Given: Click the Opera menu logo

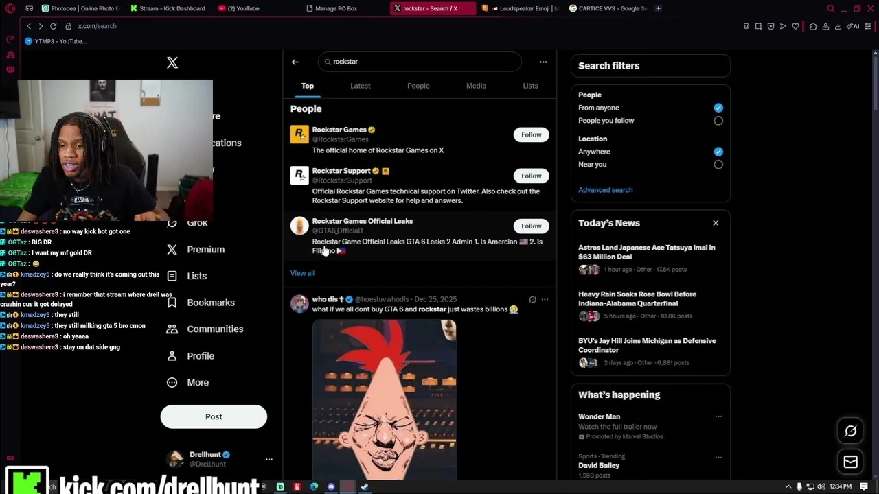Looking at the screenshot, I should pyautogui.click(x=10, y=8).
